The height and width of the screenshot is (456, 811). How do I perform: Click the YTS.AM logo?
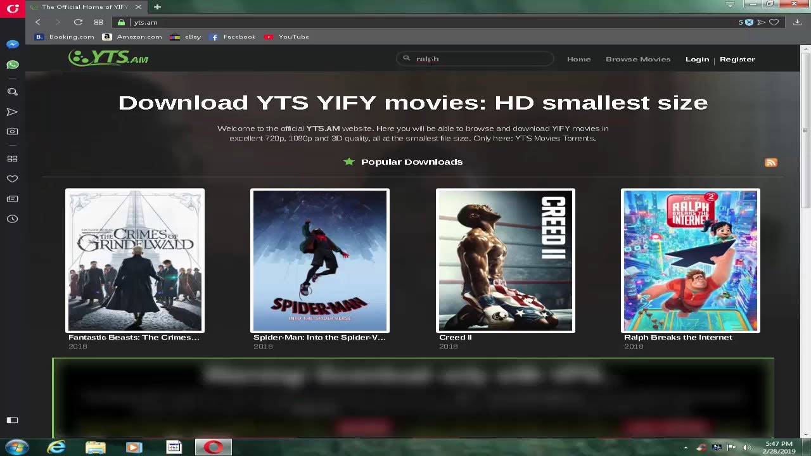[x=108, y=58]
